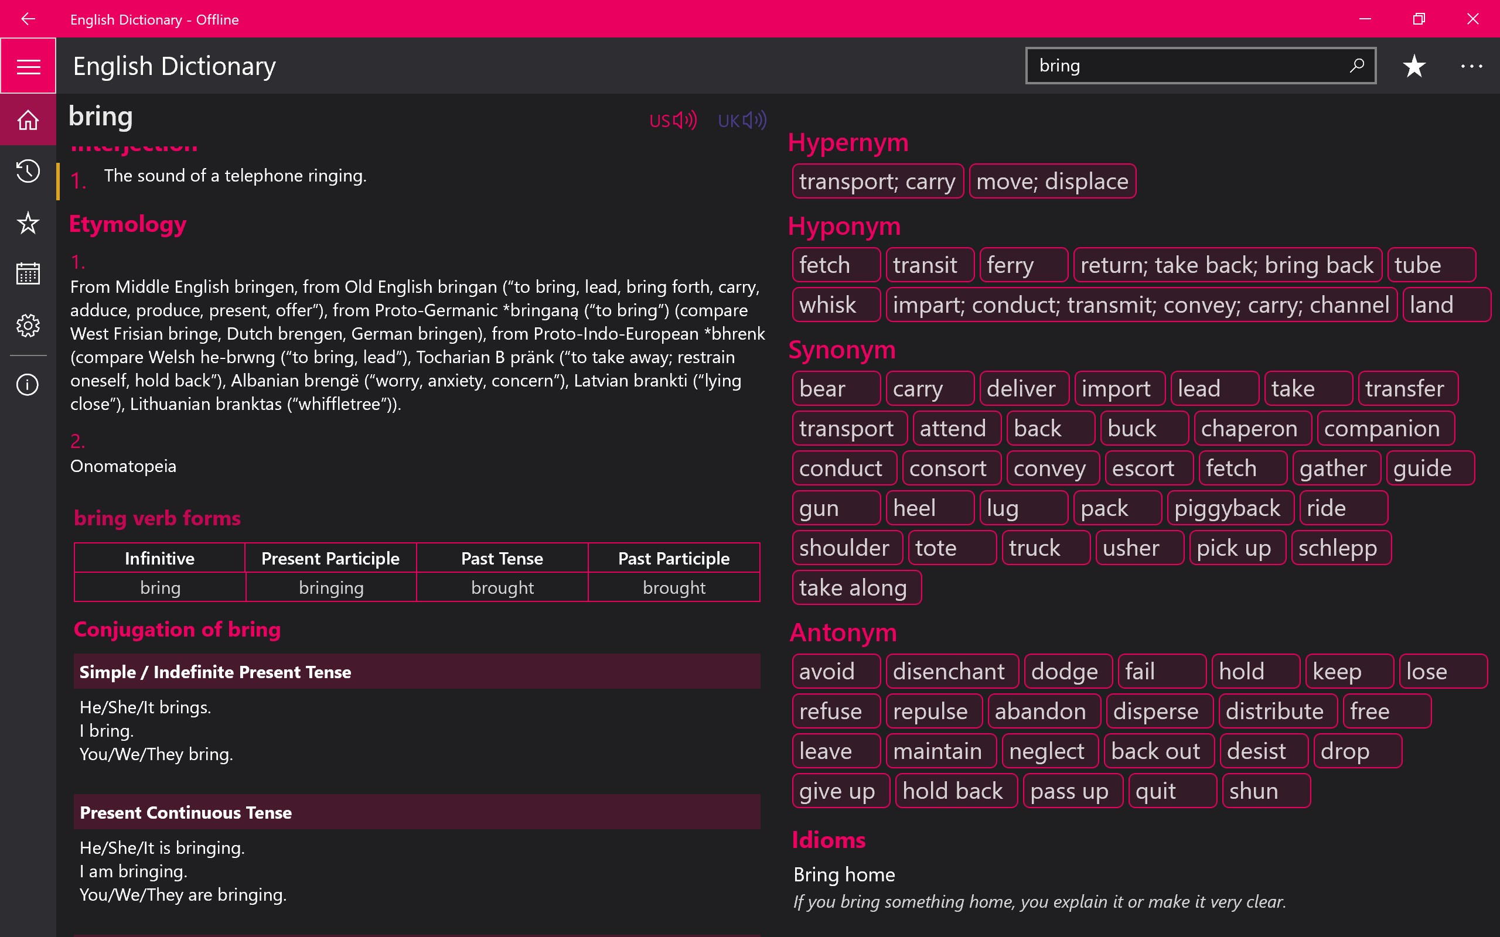This screenshot has width=1500, height=937.
Task: Open Settings gear in the sidebar
Action: click(x=28, y=324)
